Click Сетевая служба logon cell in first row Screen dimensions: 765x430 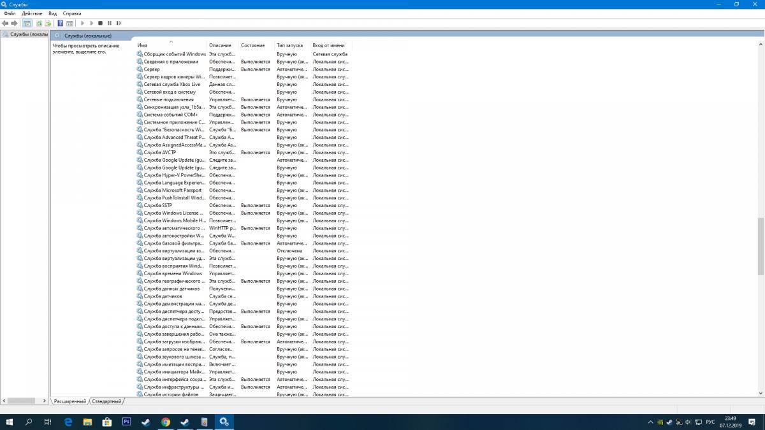pyautogui.click(x=330, y=54)
